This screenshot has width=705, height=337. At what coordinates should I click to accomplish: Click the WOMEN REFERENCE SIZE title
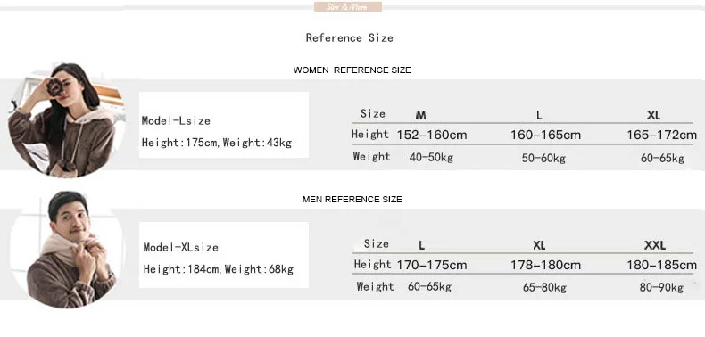352,70
